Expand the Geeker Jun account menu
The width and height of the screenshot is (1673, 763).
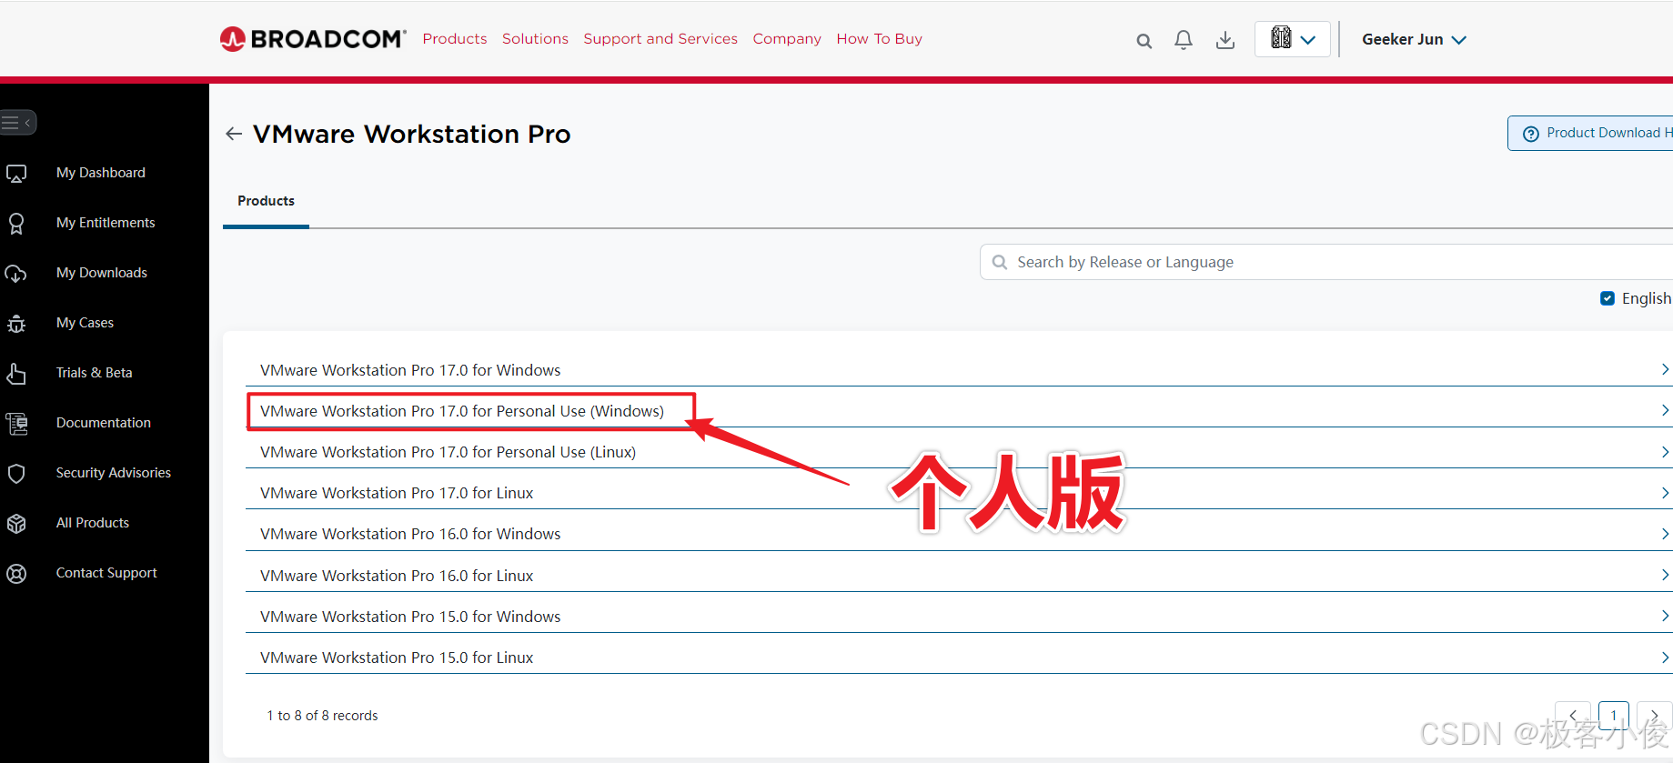[x=1414, y=39]
